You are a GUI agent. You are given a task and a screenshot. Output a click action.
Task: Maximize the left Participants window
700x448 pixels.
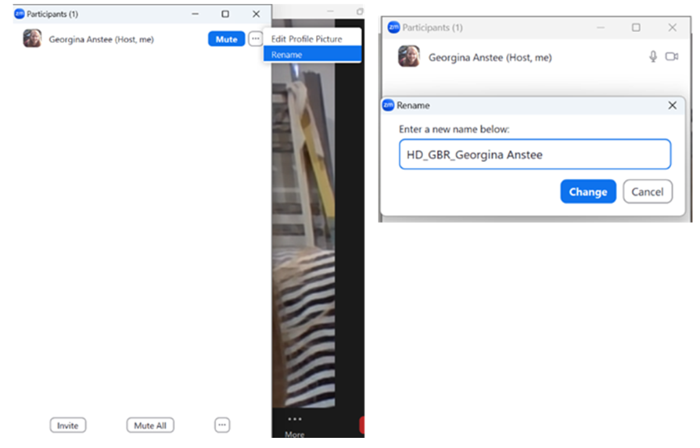pyautogui.click(x=225, y=14)
